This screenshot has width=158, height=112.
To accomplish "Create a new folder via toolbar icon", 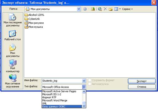I will click(x=111, y=9).
